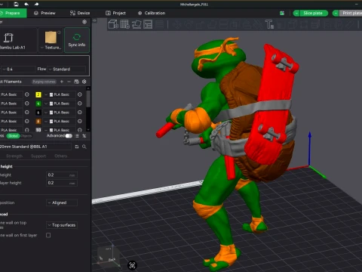The height and width of the screenshot is (272, 362).
Task: Click the first layer height 0.2 field
Action: [62, 175]
